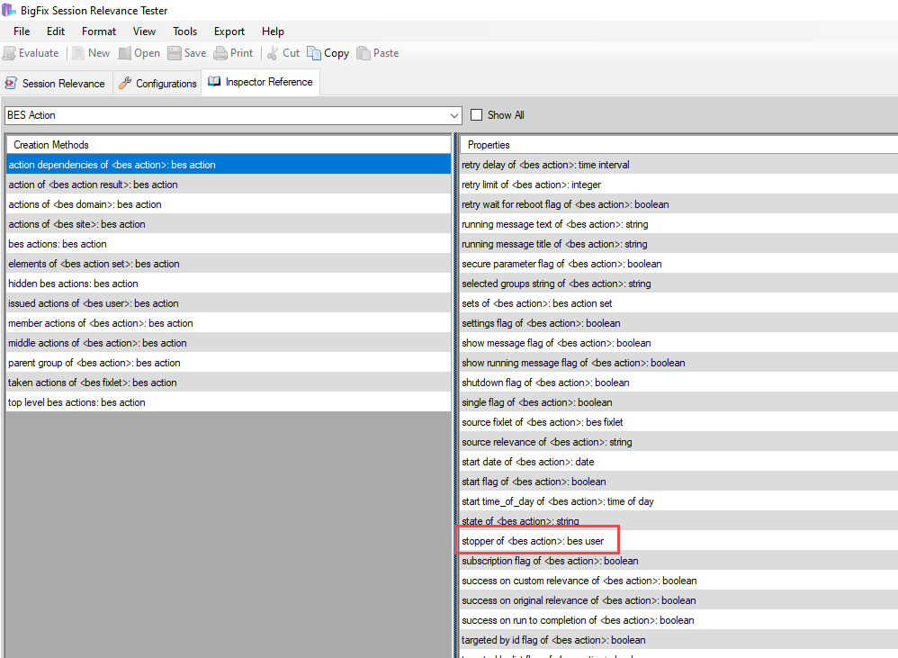The height and width of the screenshot is (658, 898).
Task: Select 'taken actions of <bes fixlet>' row
Action: (x=229, y=383)
